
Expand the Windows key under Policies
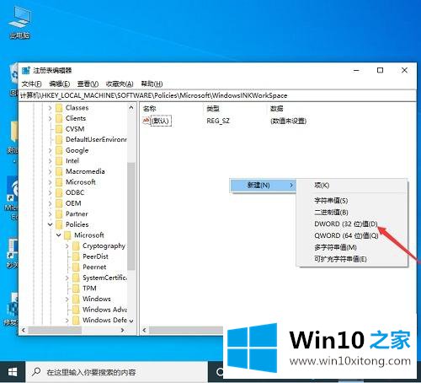pyautogui.click(x=67, y=299)
